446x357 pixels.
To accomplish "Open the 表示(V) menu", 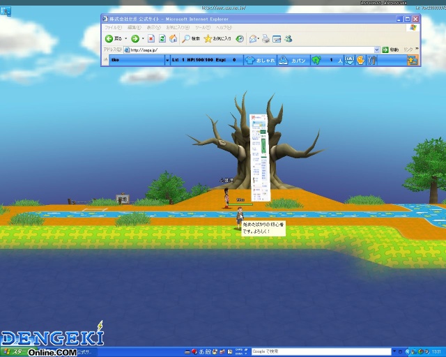I will pos(153,28).
